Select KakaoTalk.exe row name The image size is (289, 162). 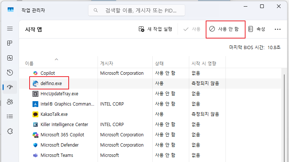tap(54, 114)
